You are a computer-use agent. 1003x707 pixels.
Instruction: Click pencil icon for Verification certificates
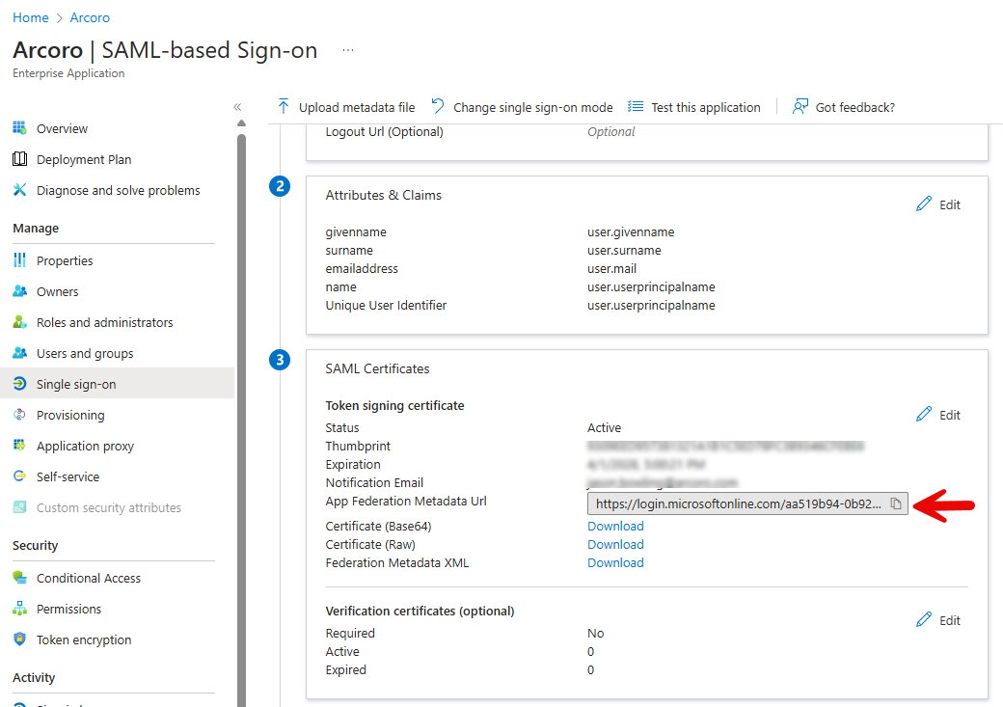pos(924,619)
